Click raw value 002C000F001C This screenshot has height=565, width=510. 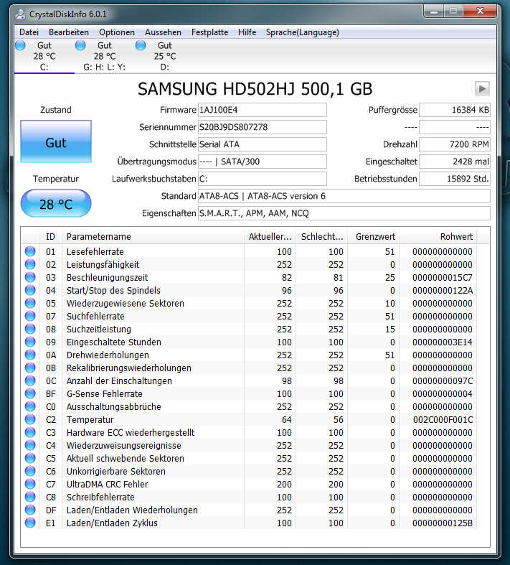[x=443, y=420]
